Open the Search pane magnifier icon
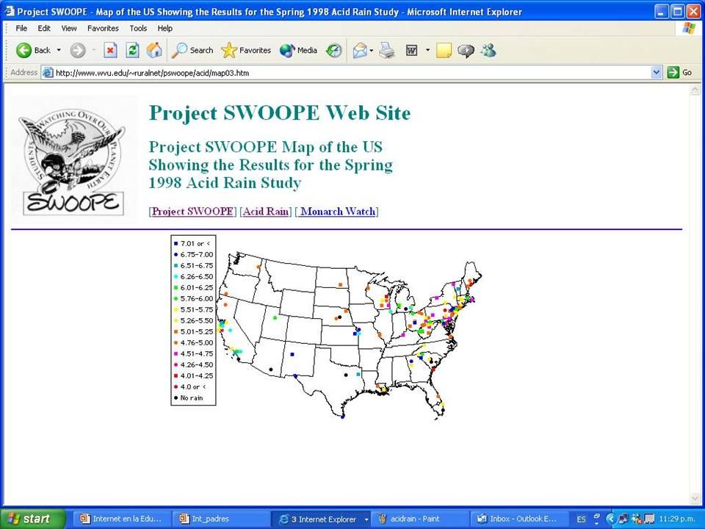This screenshot has width=705, height=529. [x=179, y=51]
